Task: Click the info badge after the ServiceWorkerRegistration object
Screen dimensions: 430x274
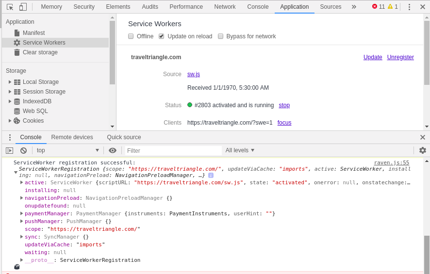Action: [211, 176]
